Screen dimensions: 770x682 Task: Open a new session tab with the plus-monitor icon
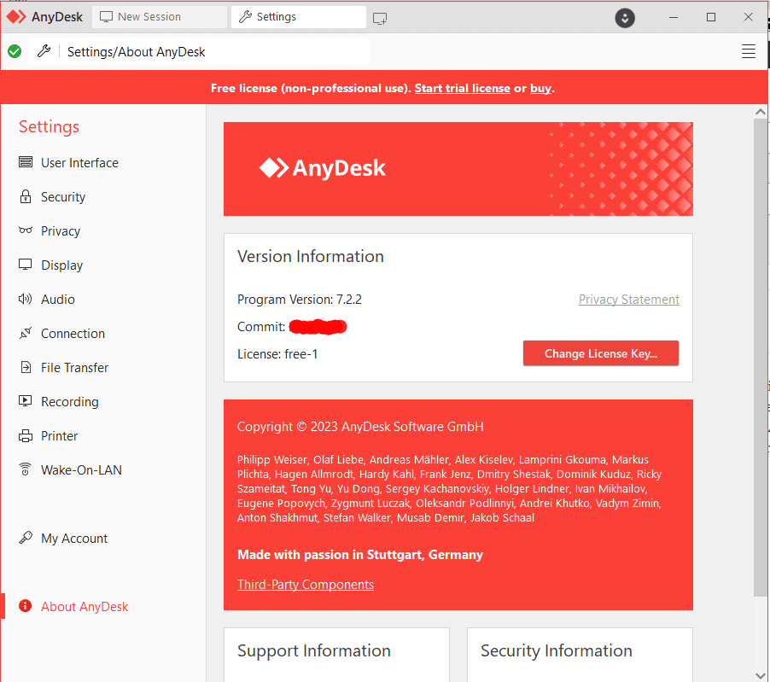point(380,18)
